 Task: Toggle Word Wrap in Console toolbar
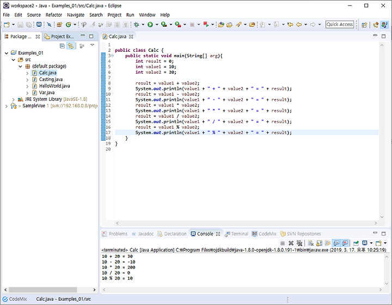[x=328, y=243]
